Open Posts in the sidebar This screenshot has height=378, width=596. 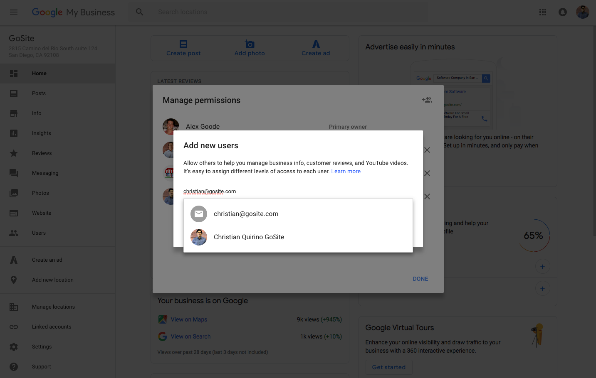coord(58,93)
